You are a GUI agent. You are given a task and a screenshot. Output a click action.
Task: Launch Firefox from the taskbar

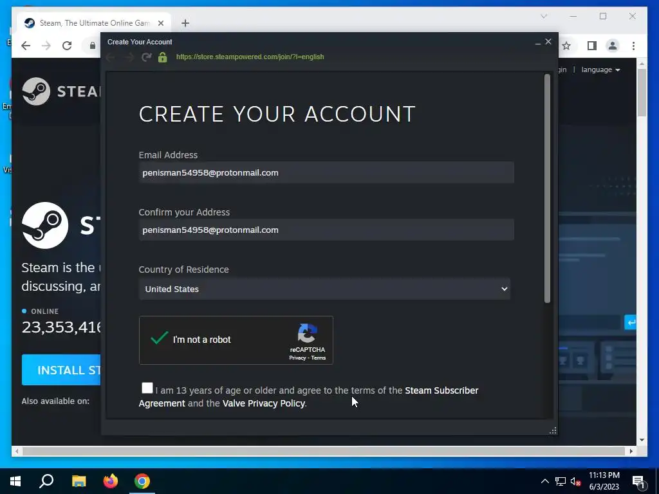111,481
